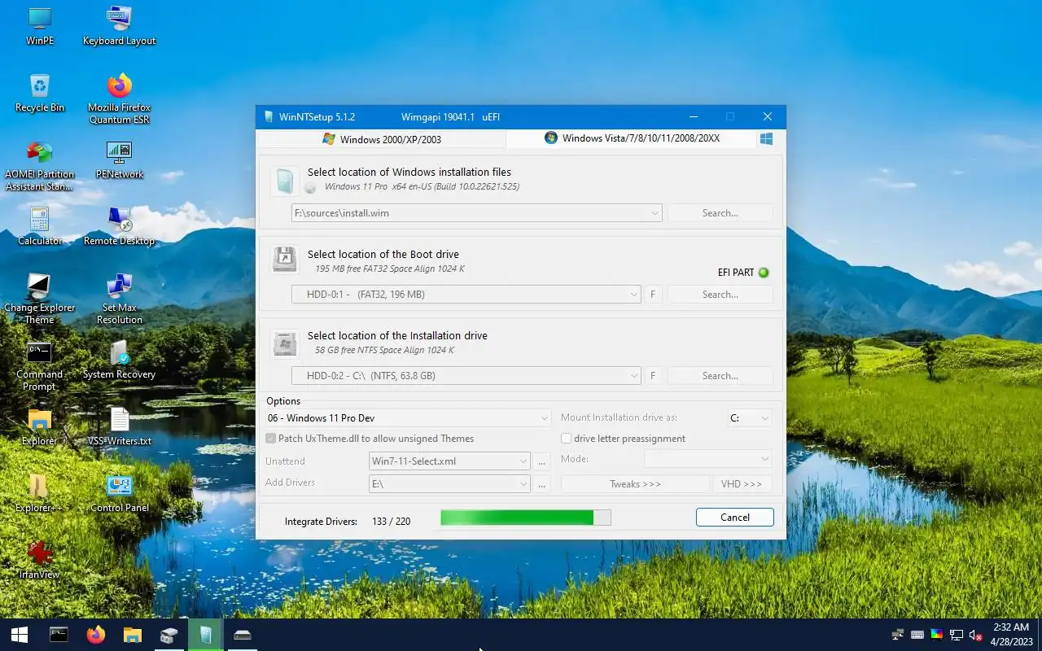
Task: Open the Explorer desktop icon
Action: click(39, 426)
